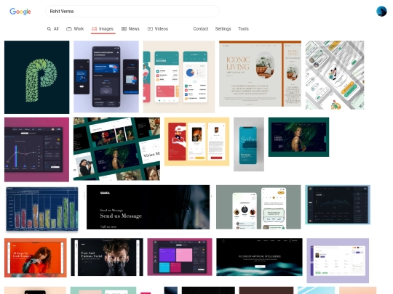Switch to the All tab
This screenshot has height=294, width=393.
point(53,29)
